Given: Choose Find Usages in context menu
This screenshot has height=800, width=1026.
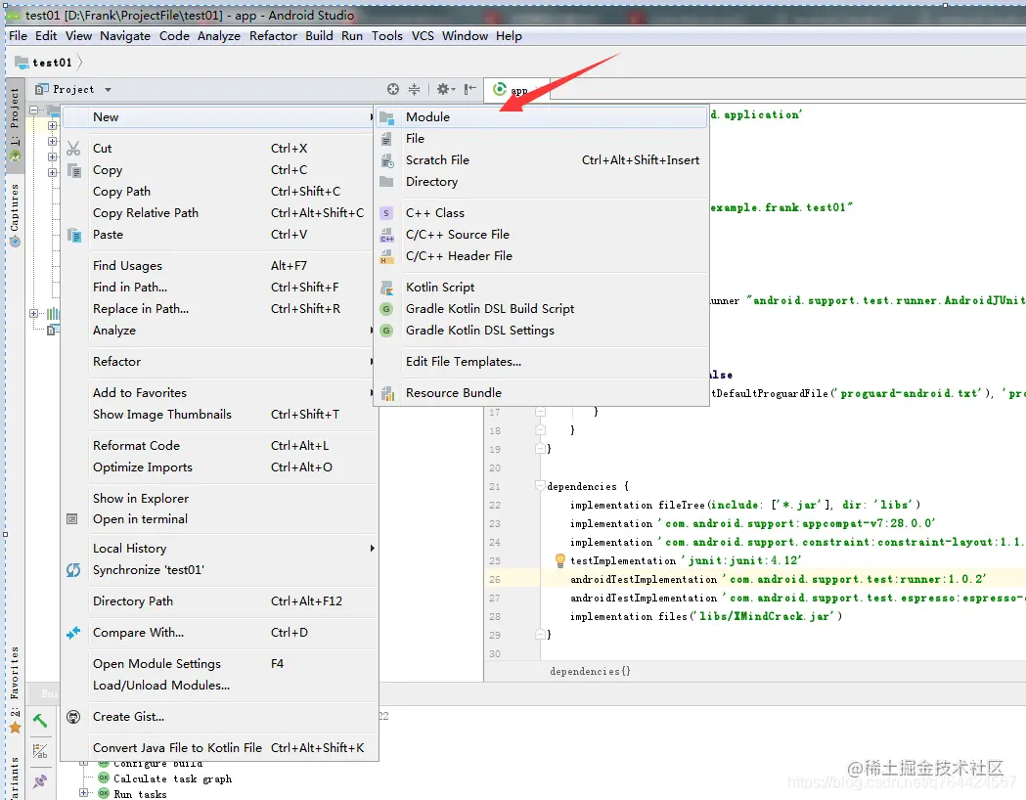Looking at the screenshot, I should 220,266.
